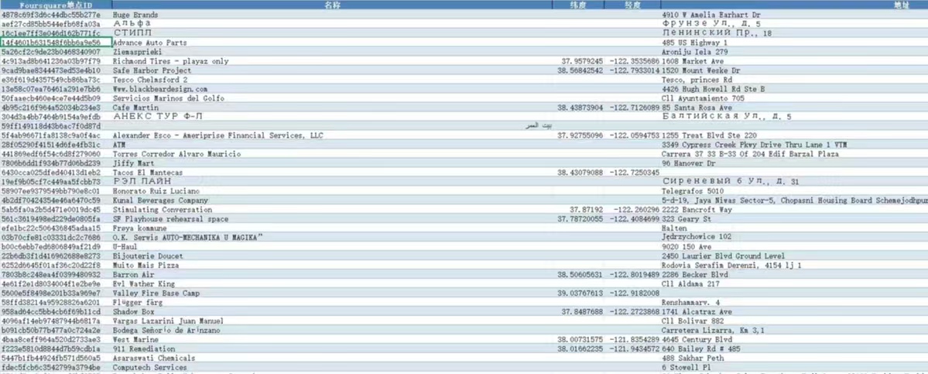Click the Huge Brands name cell
928x374 pixels.
pos(331,14)
